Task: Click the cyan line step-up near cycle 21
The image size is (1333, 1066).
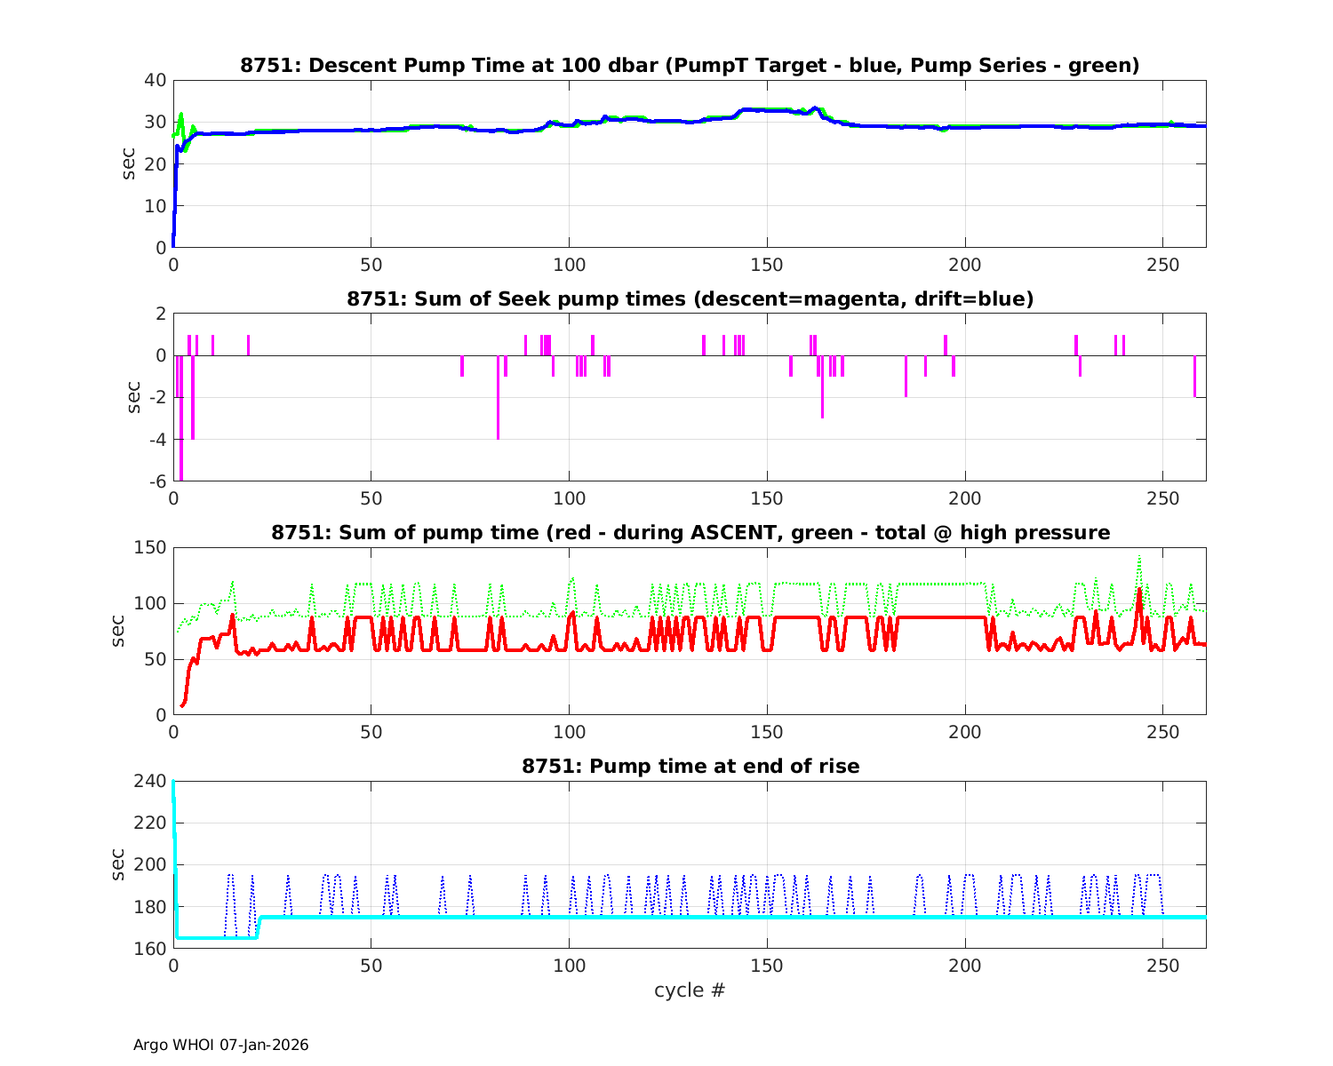Action: pos(259,926)
